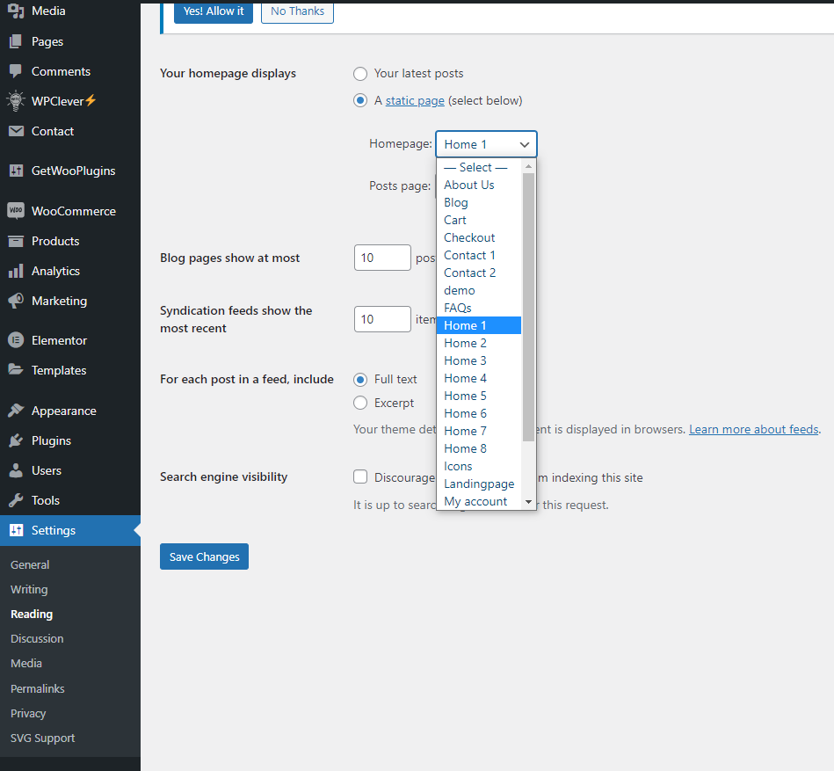Pick 'Landingpage' in the homepage list
The height and width of the screenshot is (771, 834).
[x=479, y=484]
